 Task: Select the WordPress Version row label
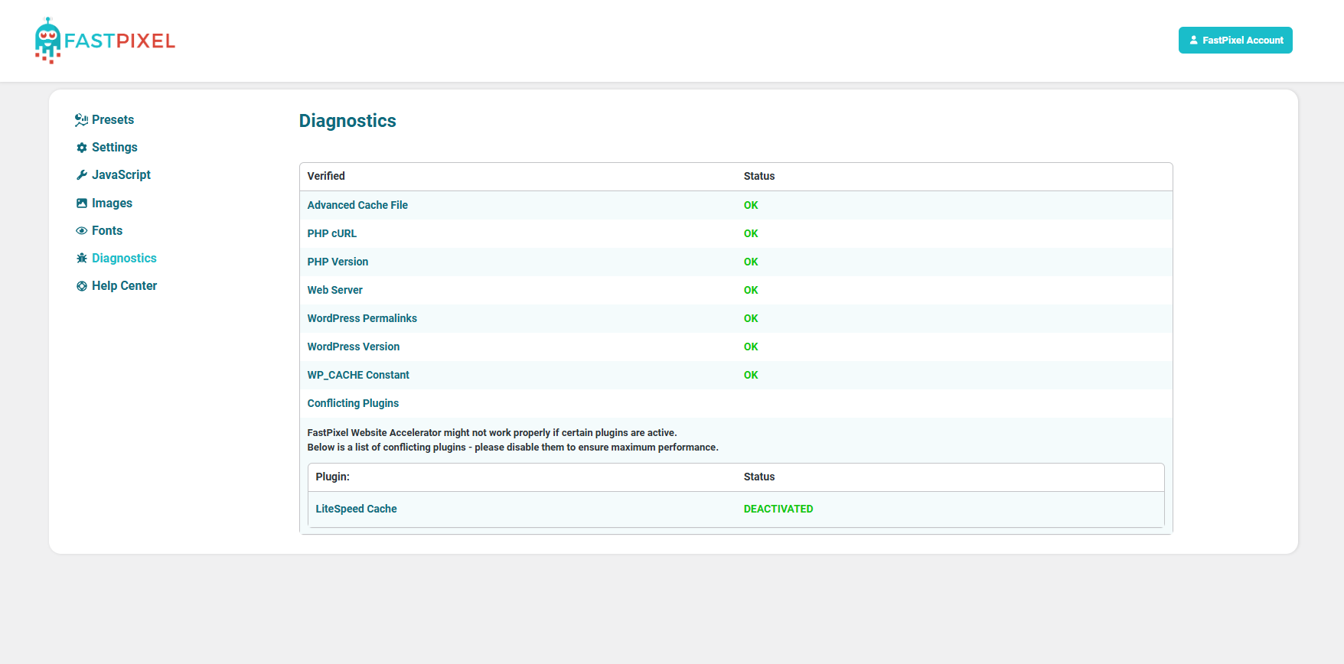coord(354,347)
